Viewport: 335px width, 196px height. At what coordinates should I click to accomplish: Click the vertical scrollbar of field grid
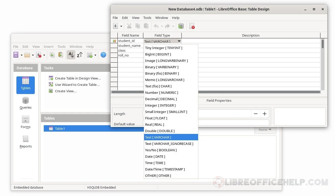pyautogui.click(x=323, y=64)
